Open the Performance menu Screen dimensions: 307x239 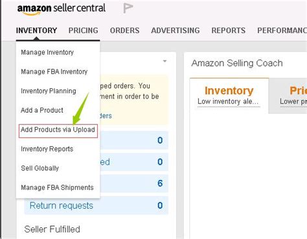pyautogui.click(x=282, y=30)
